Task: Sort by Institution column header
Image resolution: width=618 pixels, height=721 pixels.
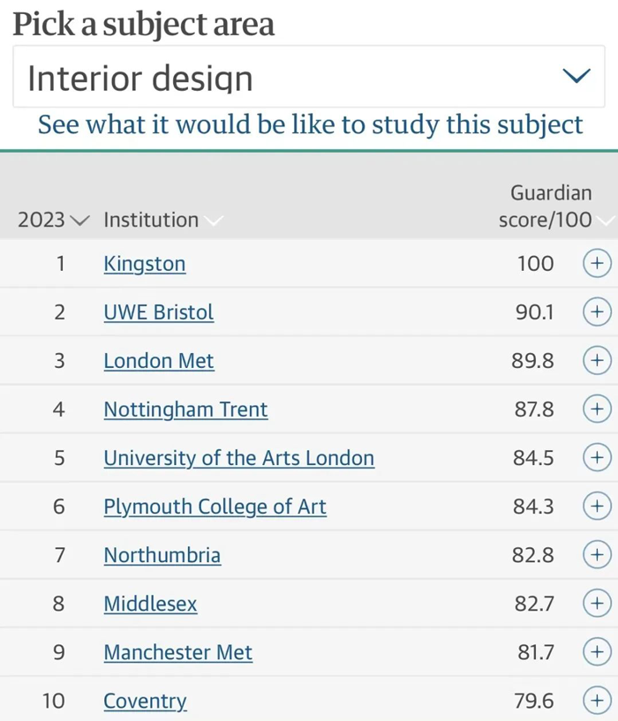Action: 163,220
